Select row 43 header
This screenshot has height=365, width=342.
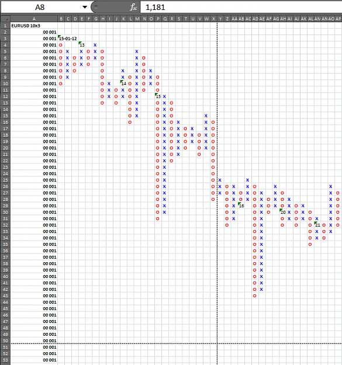(x=6, y=296)
